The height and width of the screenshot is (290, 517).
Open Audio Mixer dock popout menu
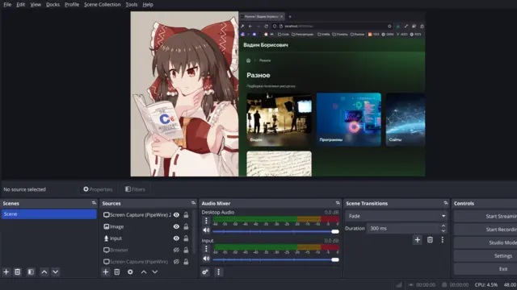tap(338, 203)
